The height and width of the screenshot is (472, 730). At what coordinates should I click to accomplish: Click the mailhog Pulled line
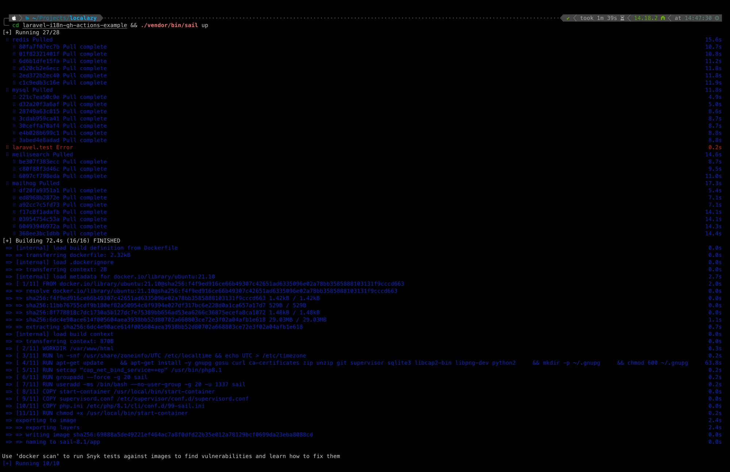36,183
